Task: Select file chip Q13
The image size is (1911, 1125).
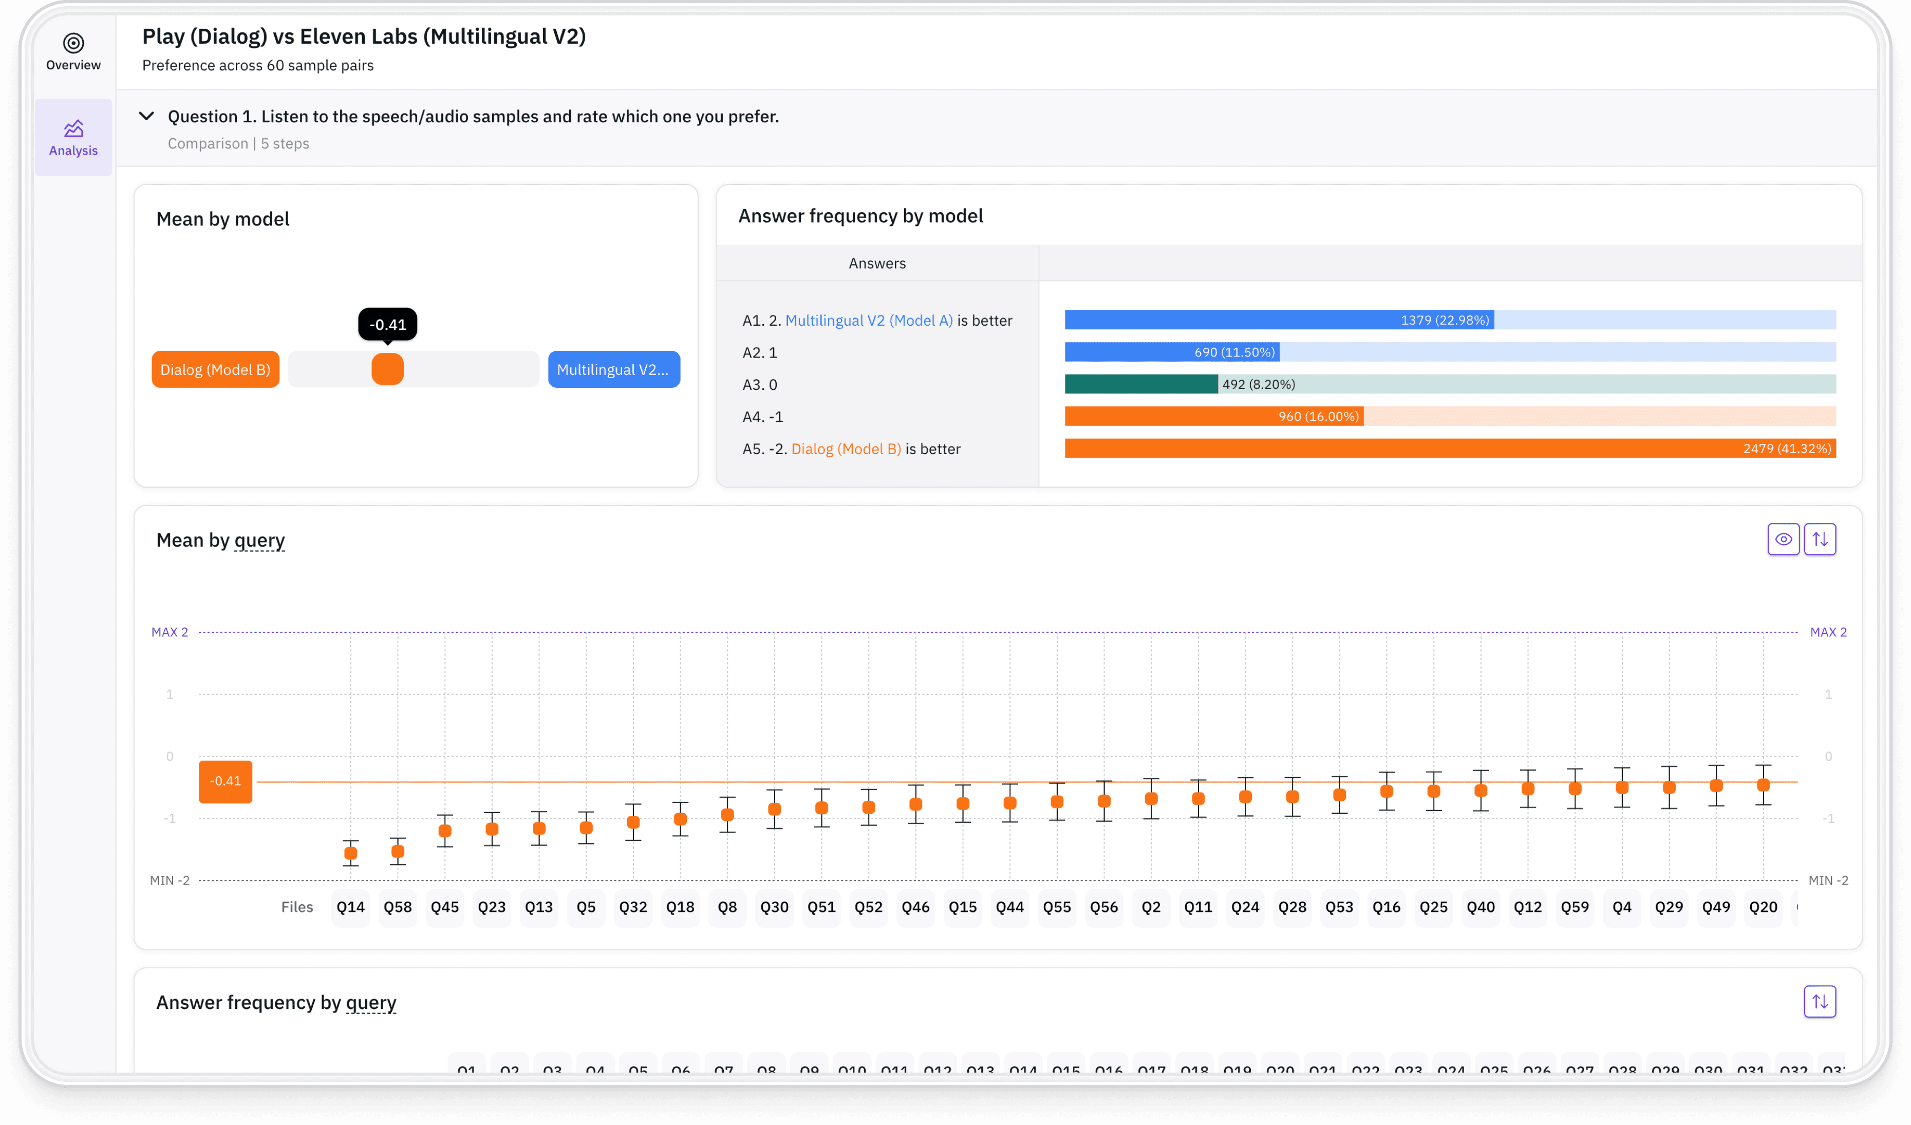Action: pos(539,907)
